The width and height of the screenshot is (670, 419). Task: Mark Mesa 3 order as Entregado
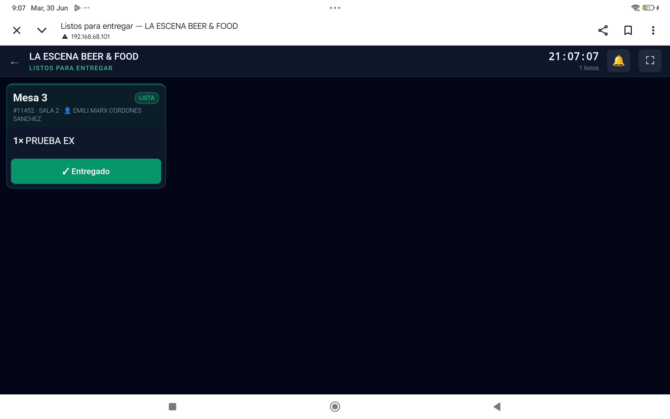coord(86,171)
